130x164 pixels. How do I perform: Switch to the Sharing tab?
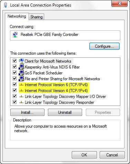[37, 17]
